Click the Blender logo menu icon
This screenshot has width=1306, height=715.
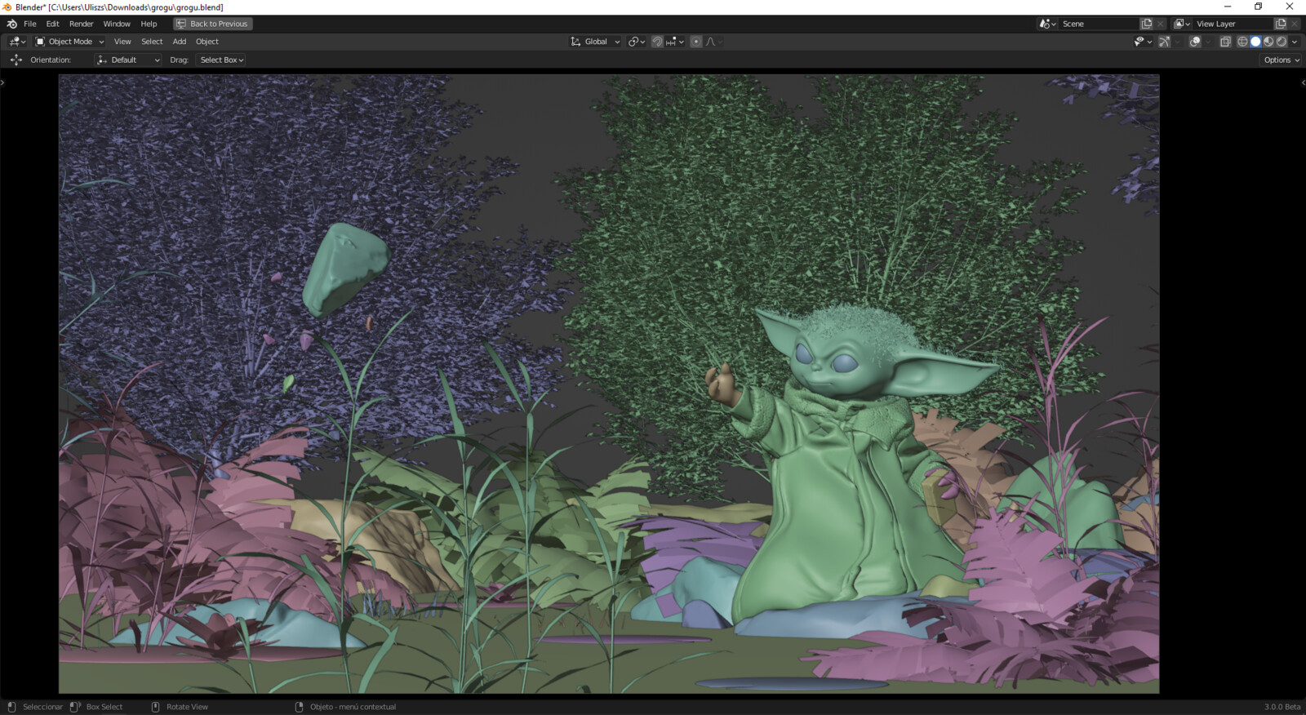[x=11, y=24]
